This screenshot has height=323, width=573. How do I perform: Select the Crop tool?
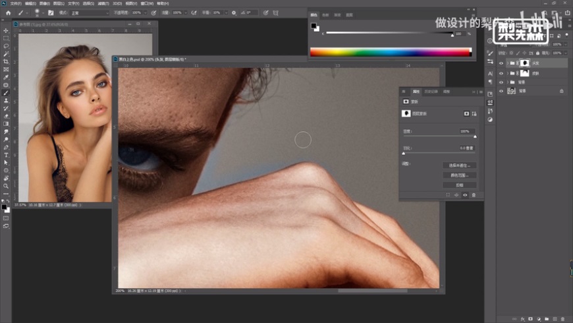tap(6, 61)
